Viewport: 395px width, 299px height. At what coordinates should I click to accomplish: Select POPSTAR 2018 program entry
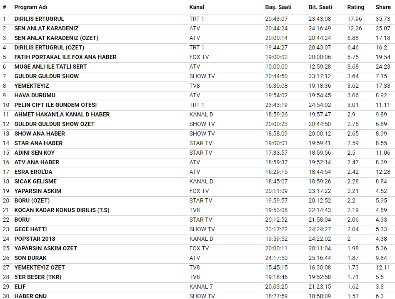point(35,239)
